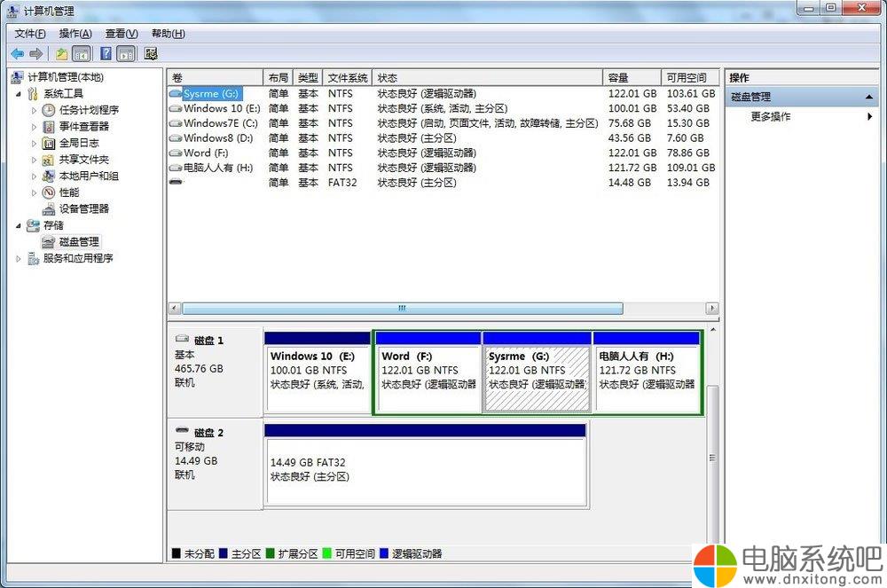Sort by the 容量 column header
Screen dimensions: 887x588
click(x=632, y=78)
